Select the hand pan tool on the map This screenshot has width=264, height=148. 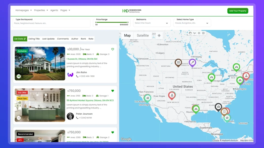190,33
